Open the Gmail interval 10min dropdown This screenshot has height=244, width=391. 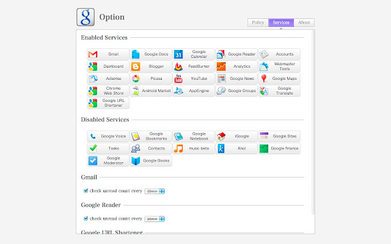click(155, 191)
